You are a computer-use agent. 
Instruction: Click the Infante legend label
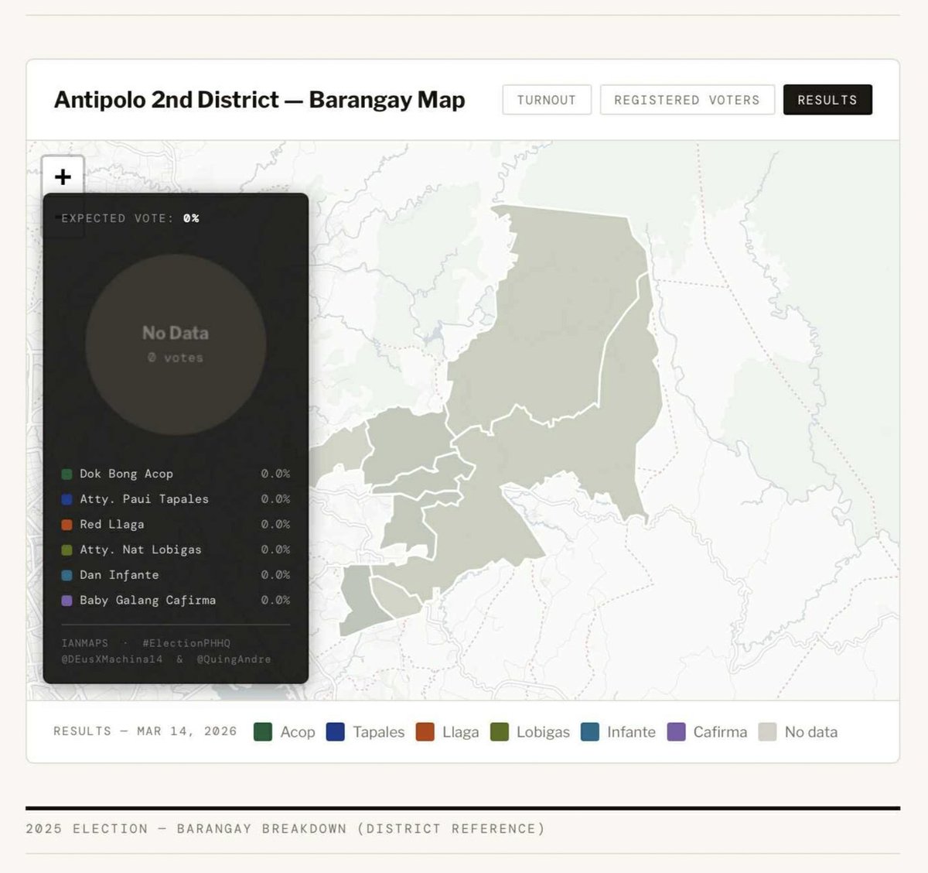[x=631, y=732]
